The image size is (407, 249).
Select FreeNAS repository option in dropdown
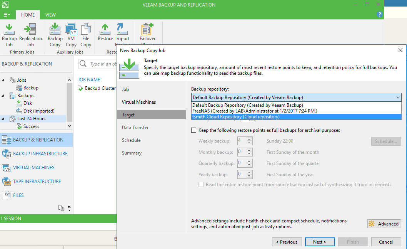coord(255,111)
